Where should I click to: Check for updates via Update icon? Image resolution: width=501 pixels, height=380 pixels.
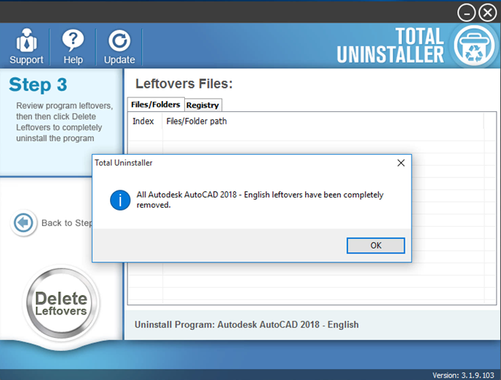coord(119,47)
